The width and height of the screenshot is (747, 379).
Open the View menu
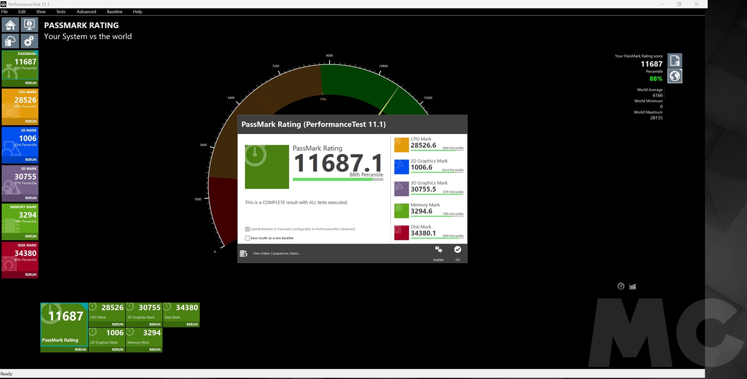click(41, 12)
